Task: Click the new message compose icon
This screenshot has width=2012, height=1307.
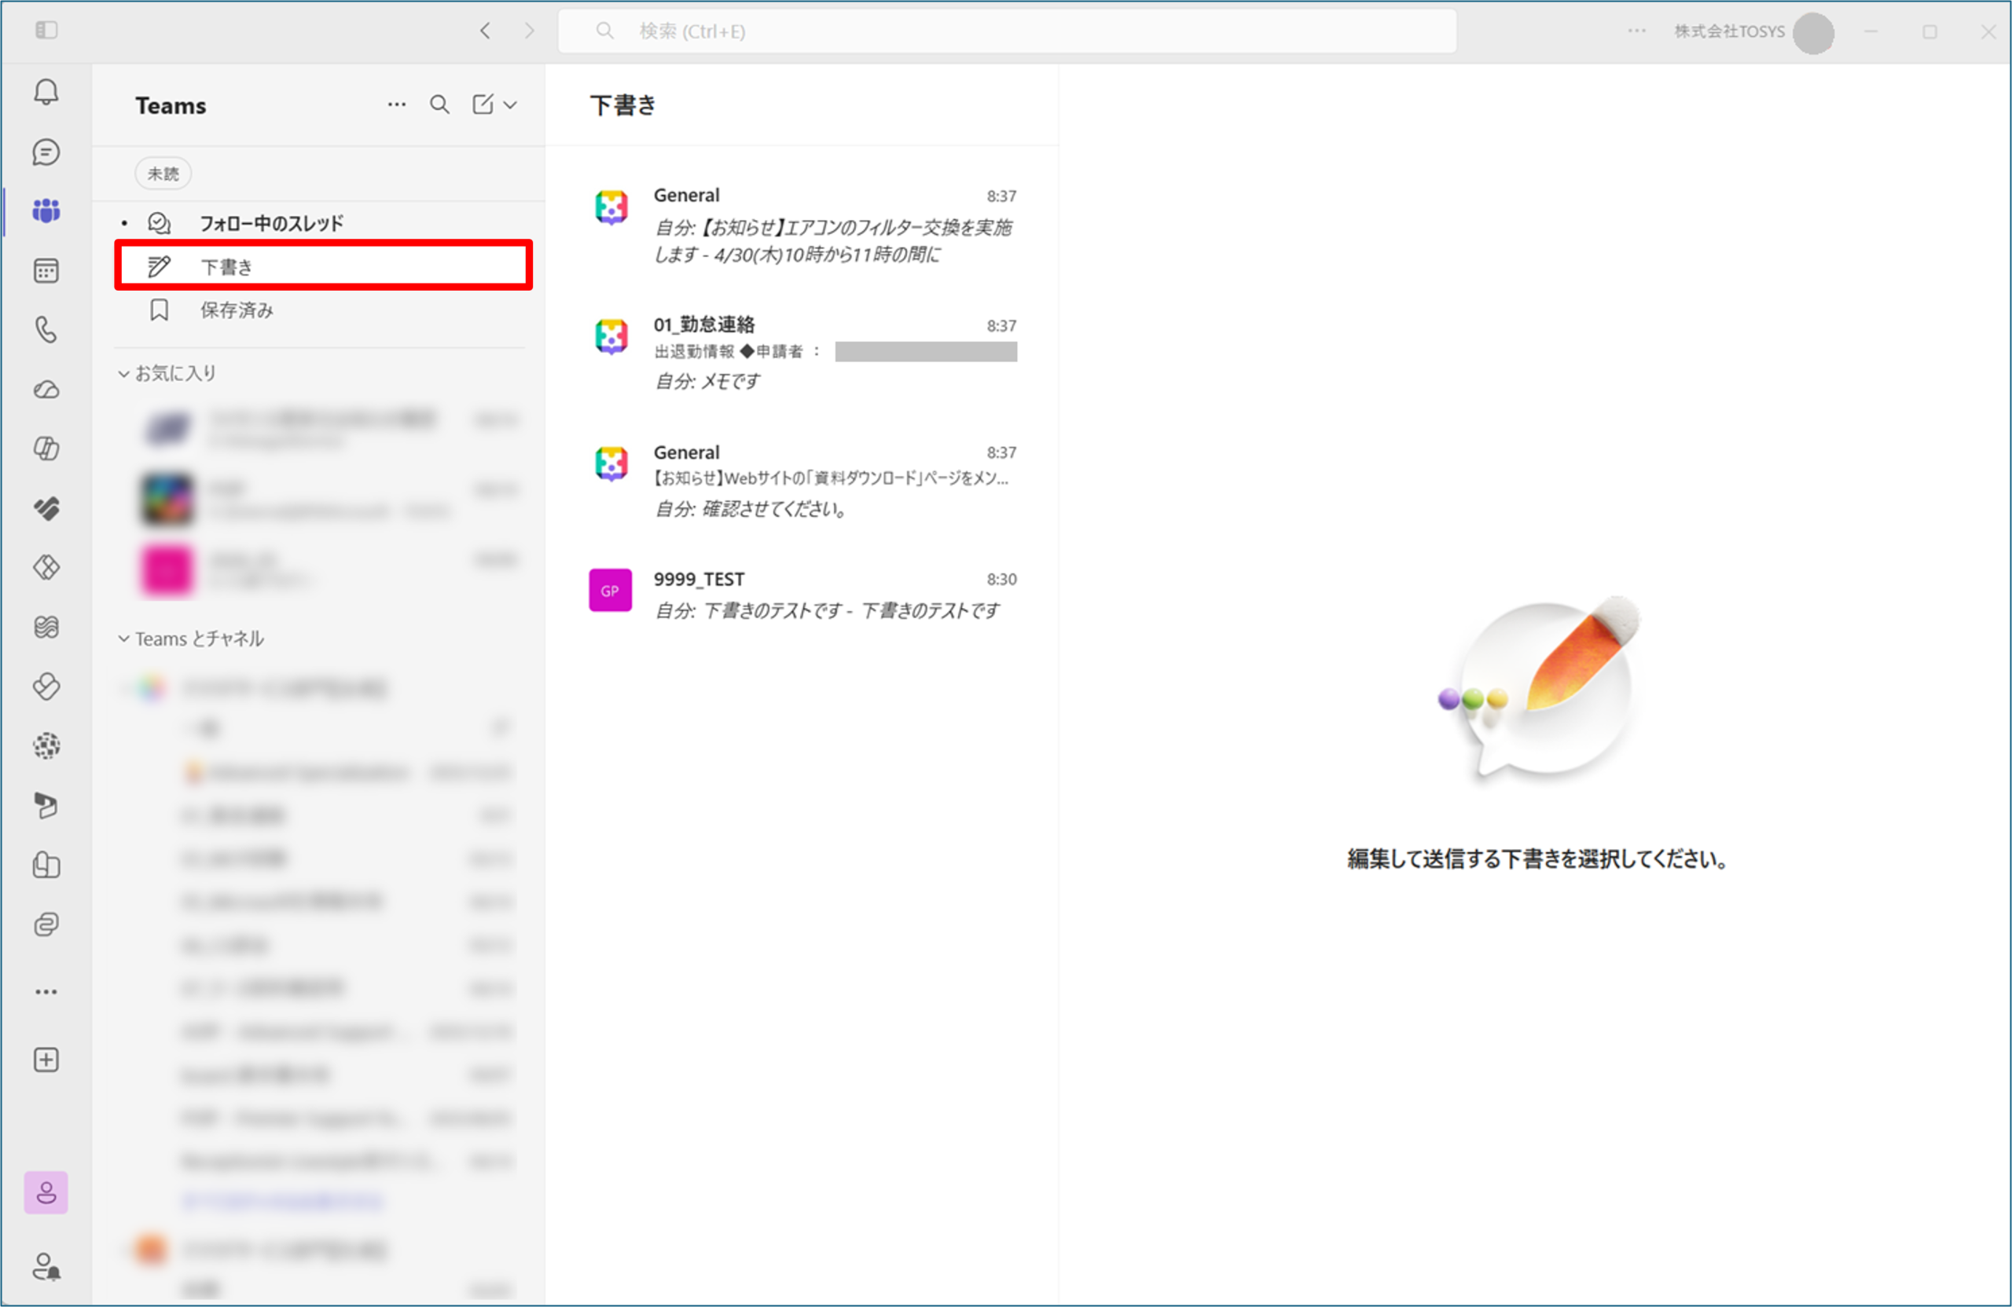Action: [x=483, y=104]
